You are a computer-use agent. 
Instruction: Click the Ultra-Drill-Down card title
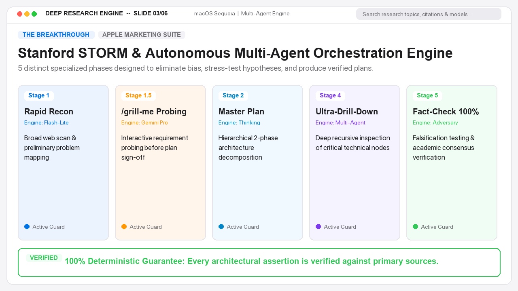347,112
